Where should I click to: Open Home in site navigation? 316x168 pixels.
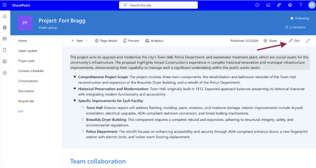(x=22, y=40)
